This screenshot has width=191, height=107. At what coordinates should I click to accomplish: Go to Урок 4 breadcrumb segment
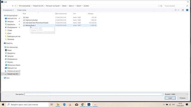tap(79, 6)
